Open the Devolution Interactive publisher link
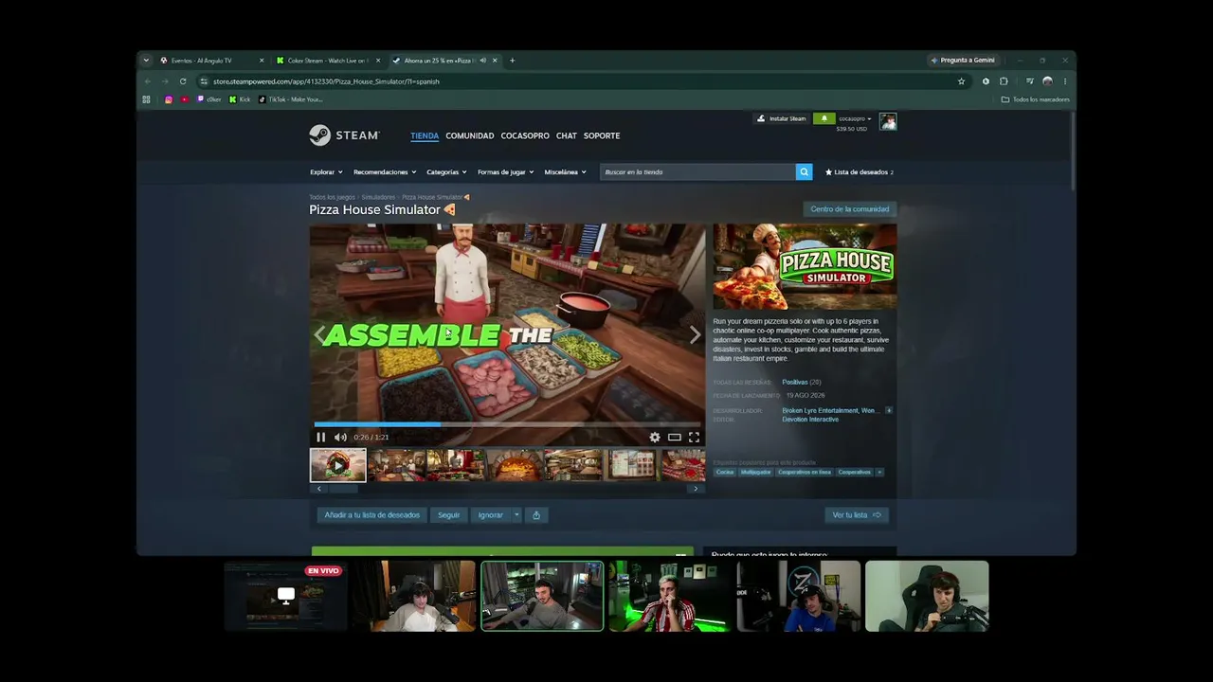 (810, 420)
